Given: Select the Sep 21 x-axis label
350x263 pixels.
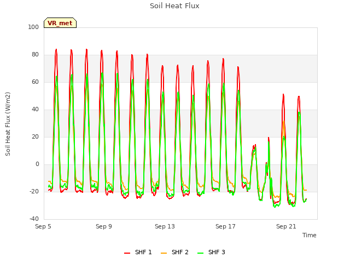Looking at the screenshot, I should pyautogui.click(x=286, y=226).
